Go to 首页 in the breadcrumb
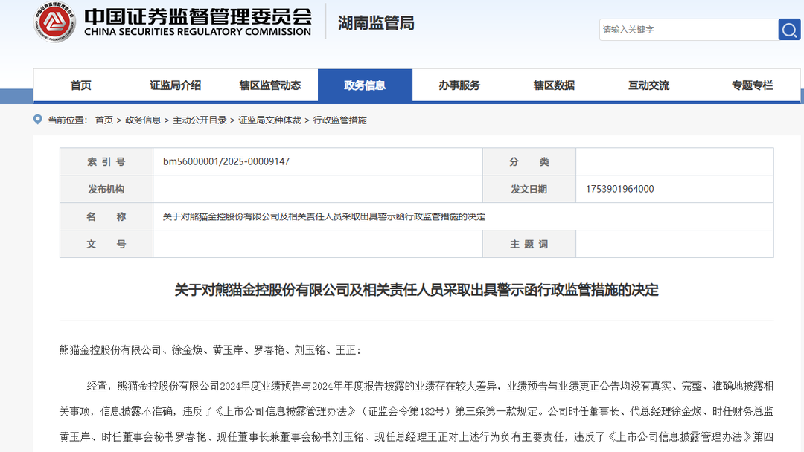The image size is (804, 452). click(x=104, y=120)
